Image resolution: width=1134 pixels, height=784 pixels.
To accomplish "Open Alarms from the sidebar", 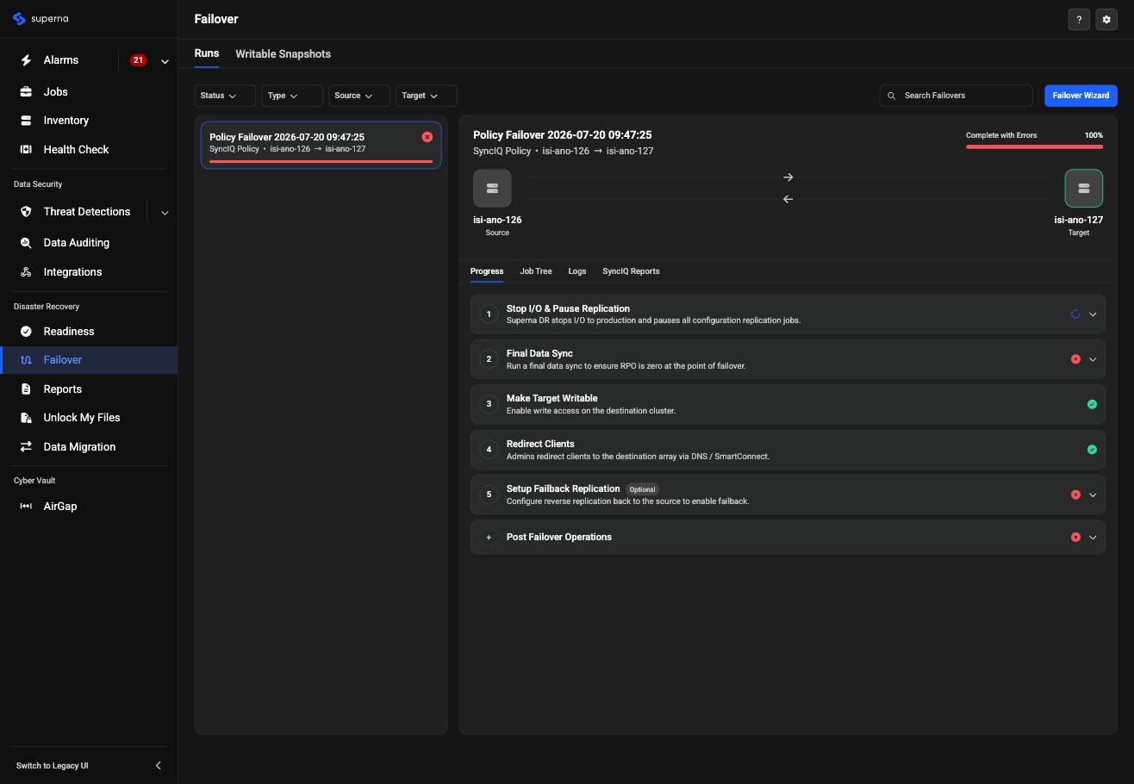I will click(60, 60).
